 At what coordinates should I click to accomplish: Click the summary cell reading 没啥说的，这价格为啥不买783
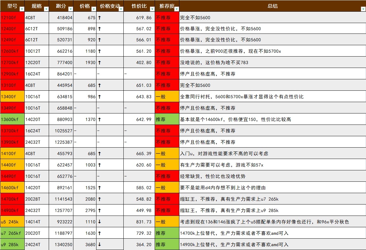coord(272,63)
